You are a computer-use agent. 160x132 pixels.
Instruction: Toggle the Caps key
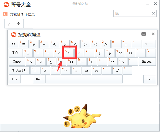17,62
